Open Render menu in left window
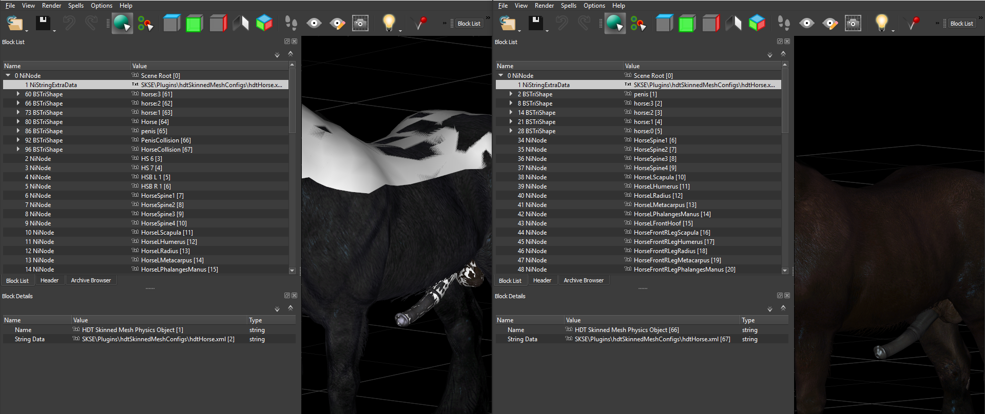Viewport: 985px width, 414px height. tap(51, 6)
